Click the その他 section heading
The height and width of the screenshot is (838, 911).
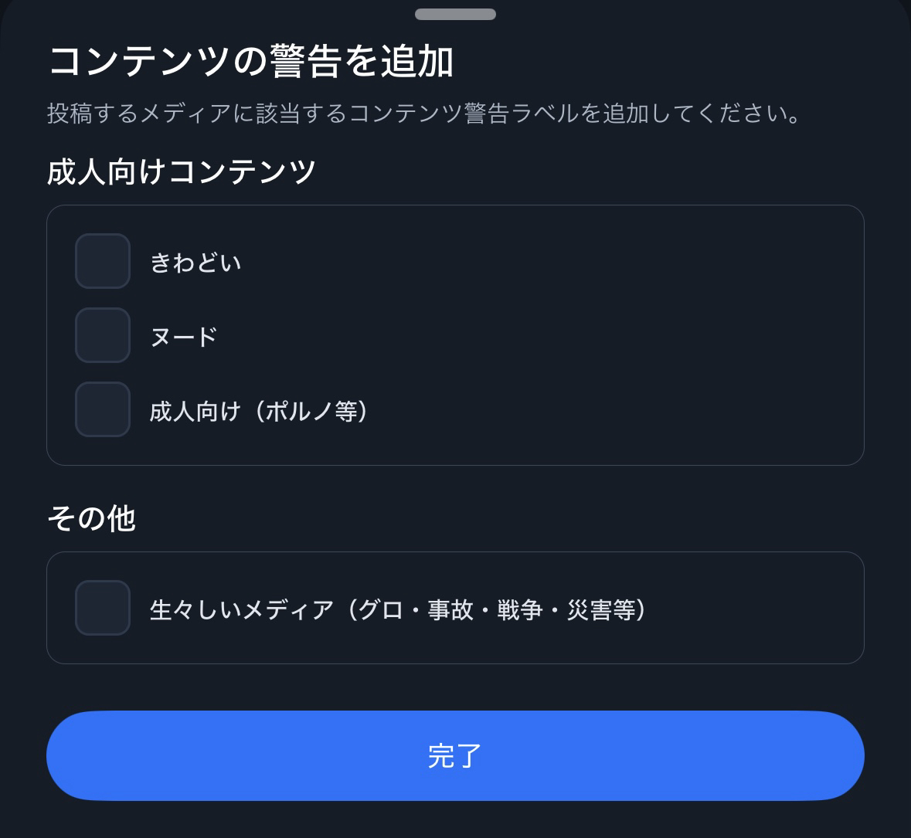91,518
